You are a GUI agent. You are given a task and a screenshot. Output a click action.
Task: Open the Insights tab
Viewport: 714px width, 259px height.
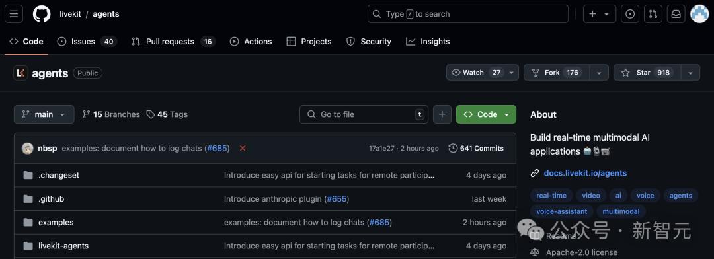428,42
